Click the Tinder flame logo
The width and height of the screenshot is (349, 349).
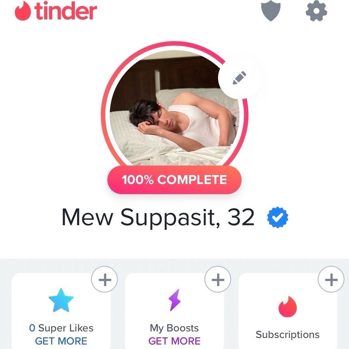(23, 11)
